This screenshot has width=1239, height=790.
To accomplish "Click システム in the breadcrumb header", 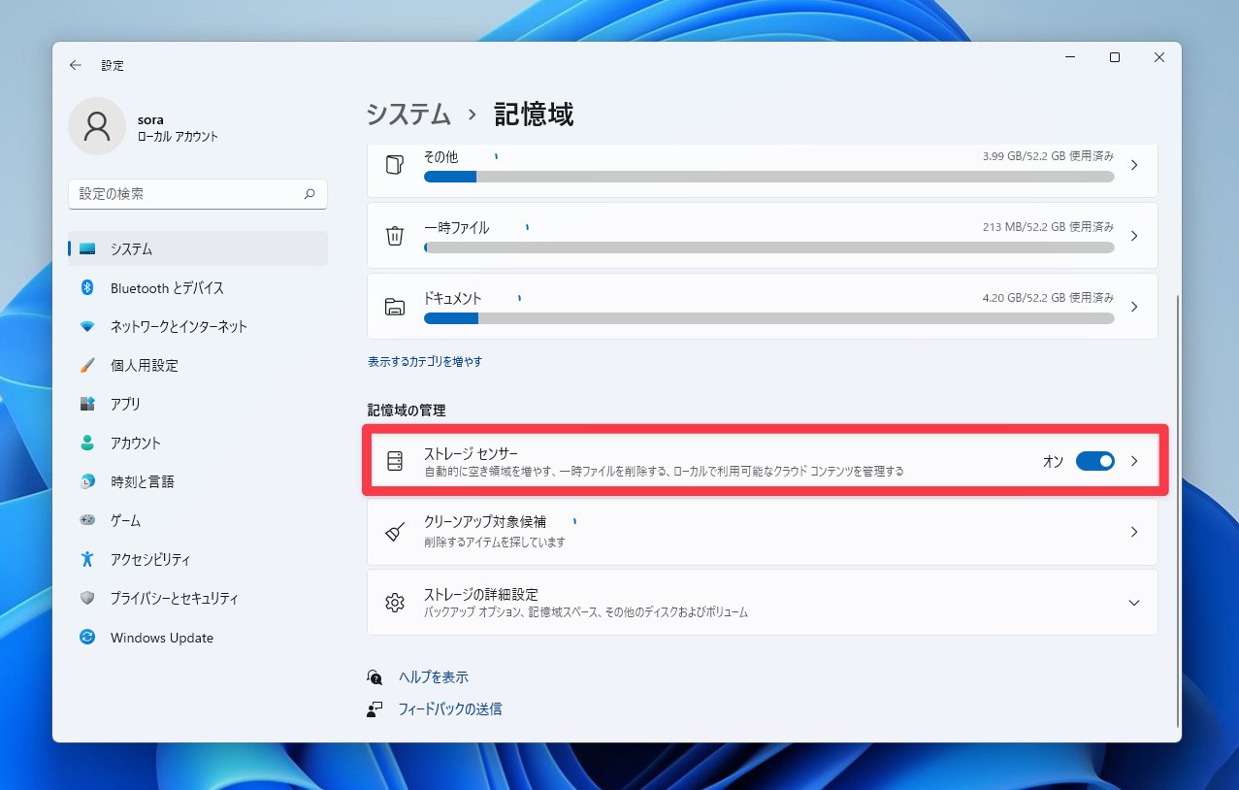I will 408,115.
